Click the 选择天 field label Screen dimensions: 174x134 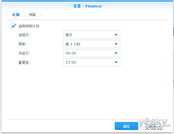pos(24,35)
